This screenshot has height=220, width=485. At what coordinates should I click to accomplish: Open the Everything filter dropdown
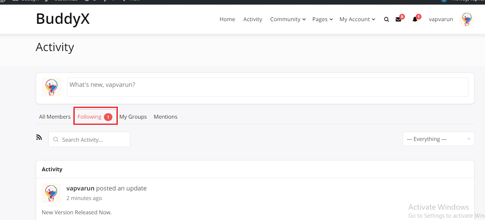(x=438, y=139)
